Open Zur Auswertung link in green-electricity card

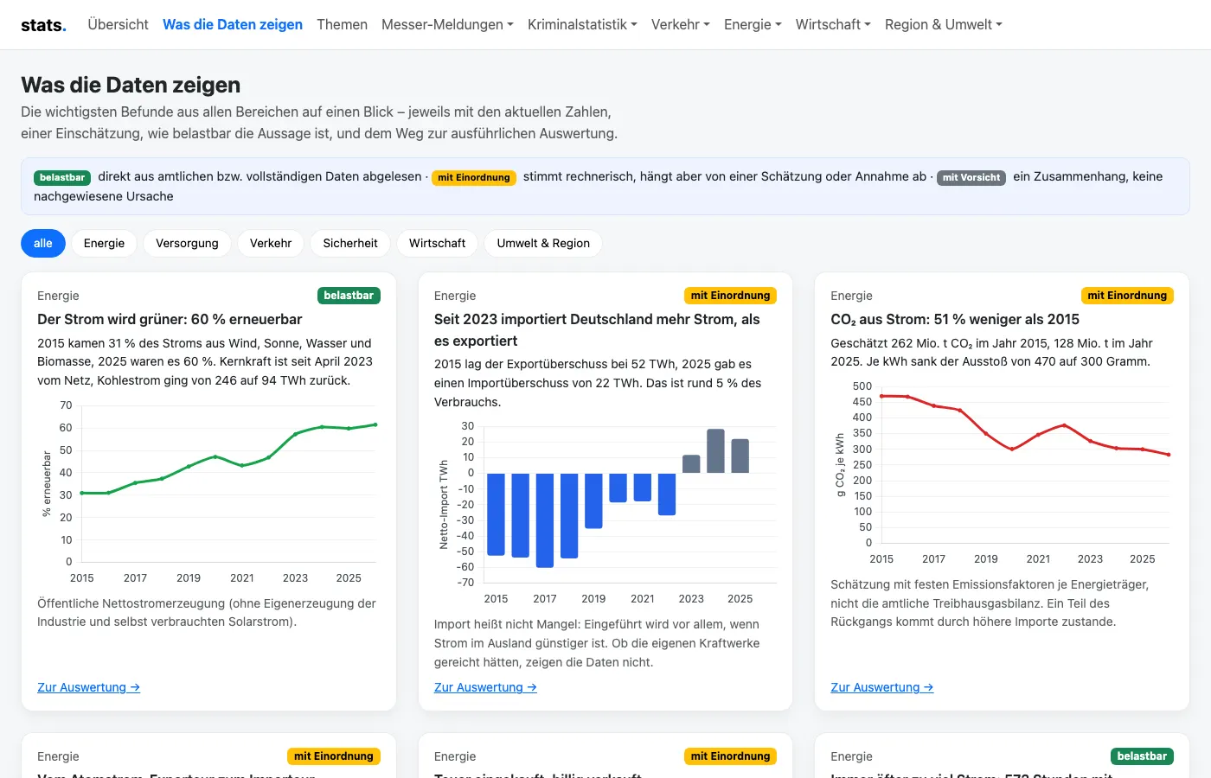pyautogui.click(x=88, y=687)
